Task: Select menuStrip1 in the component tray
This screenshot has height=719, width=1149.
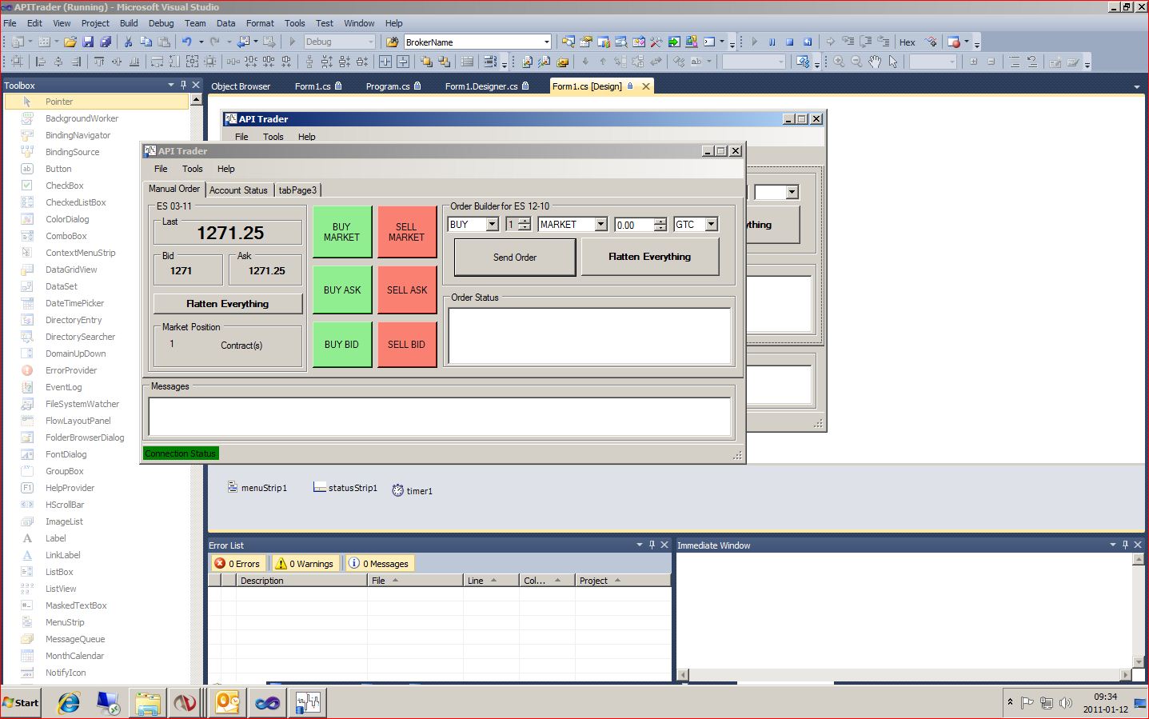Action: pos(257,487)
